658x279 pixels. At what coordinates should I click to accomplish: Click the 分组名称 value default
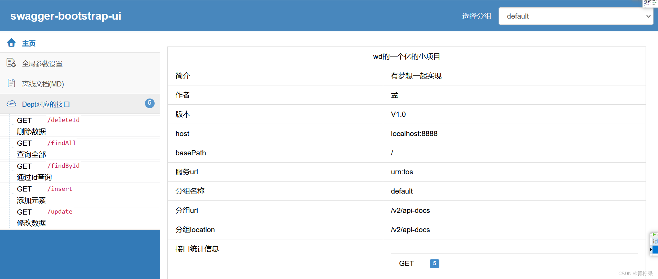click(402, 191)
